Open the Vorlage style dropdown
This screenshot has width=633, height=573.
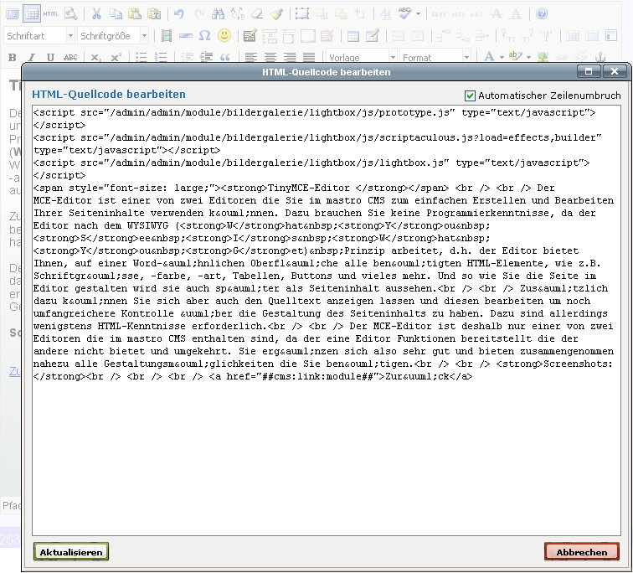click(362, 57)
